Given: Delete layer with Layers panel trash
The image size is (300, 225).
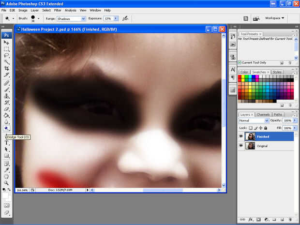Looking at the screenshot, I should tap(290, 219).
